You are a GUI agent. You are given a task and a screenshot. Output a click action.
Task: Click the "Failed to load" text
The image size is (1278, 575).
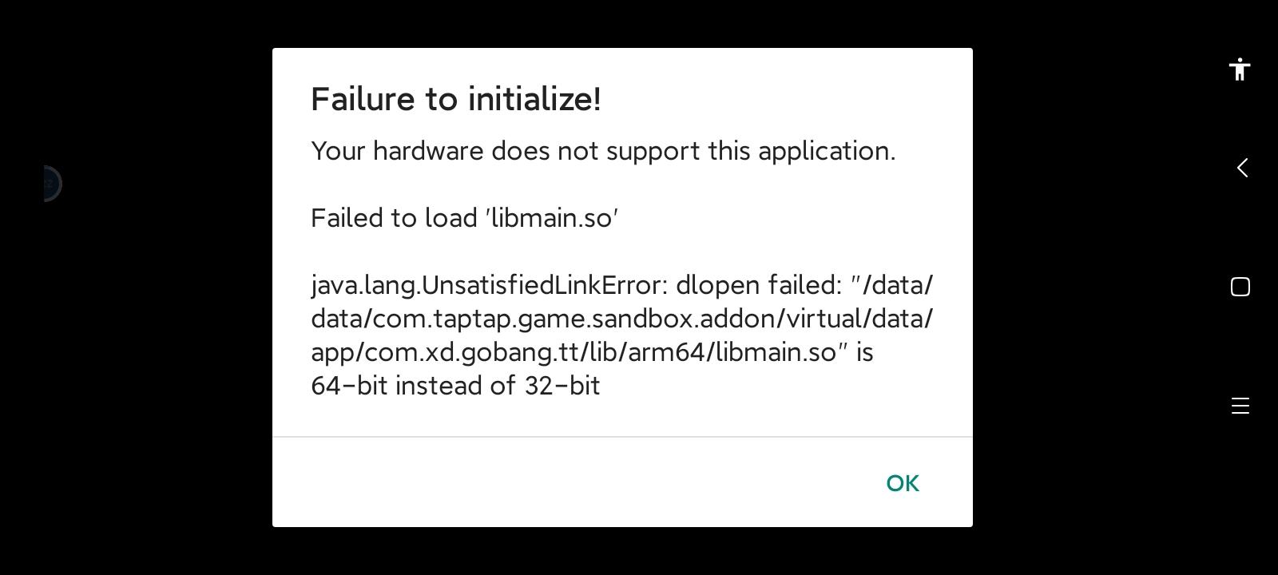(395, 218)
